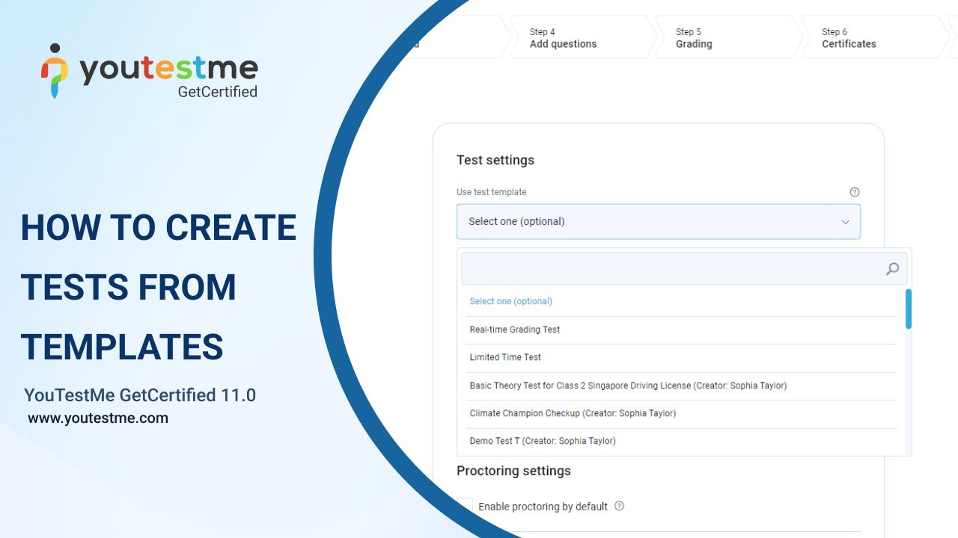The image size is (958, 538).
Task: Click the search magnifier icon in dropdown
Action: (x=892, y=268)
